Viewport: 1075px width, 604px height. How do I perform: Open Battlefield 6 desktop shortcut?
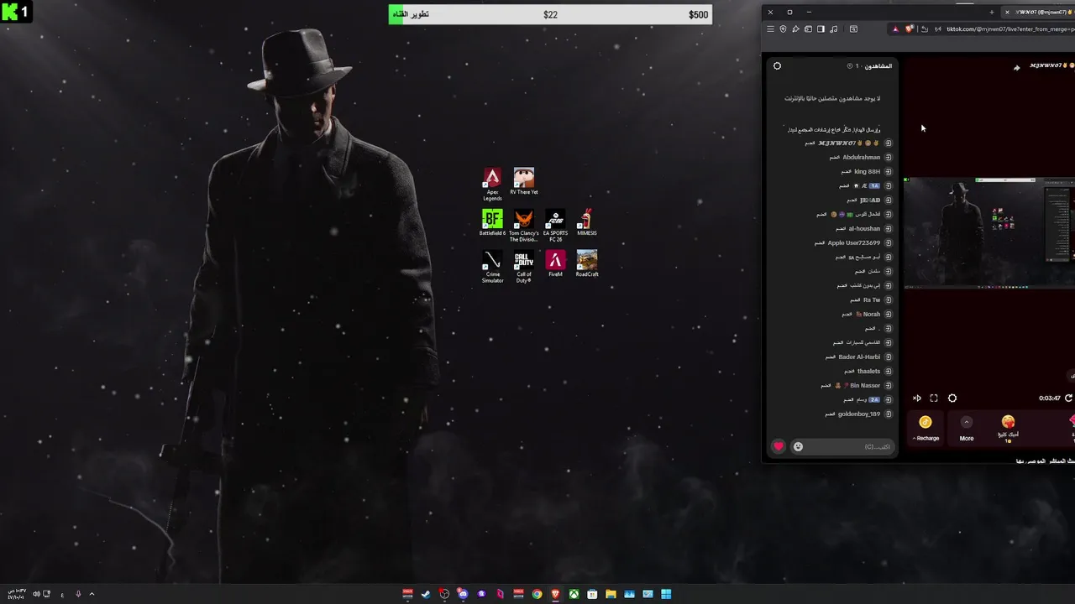point(492,223)
